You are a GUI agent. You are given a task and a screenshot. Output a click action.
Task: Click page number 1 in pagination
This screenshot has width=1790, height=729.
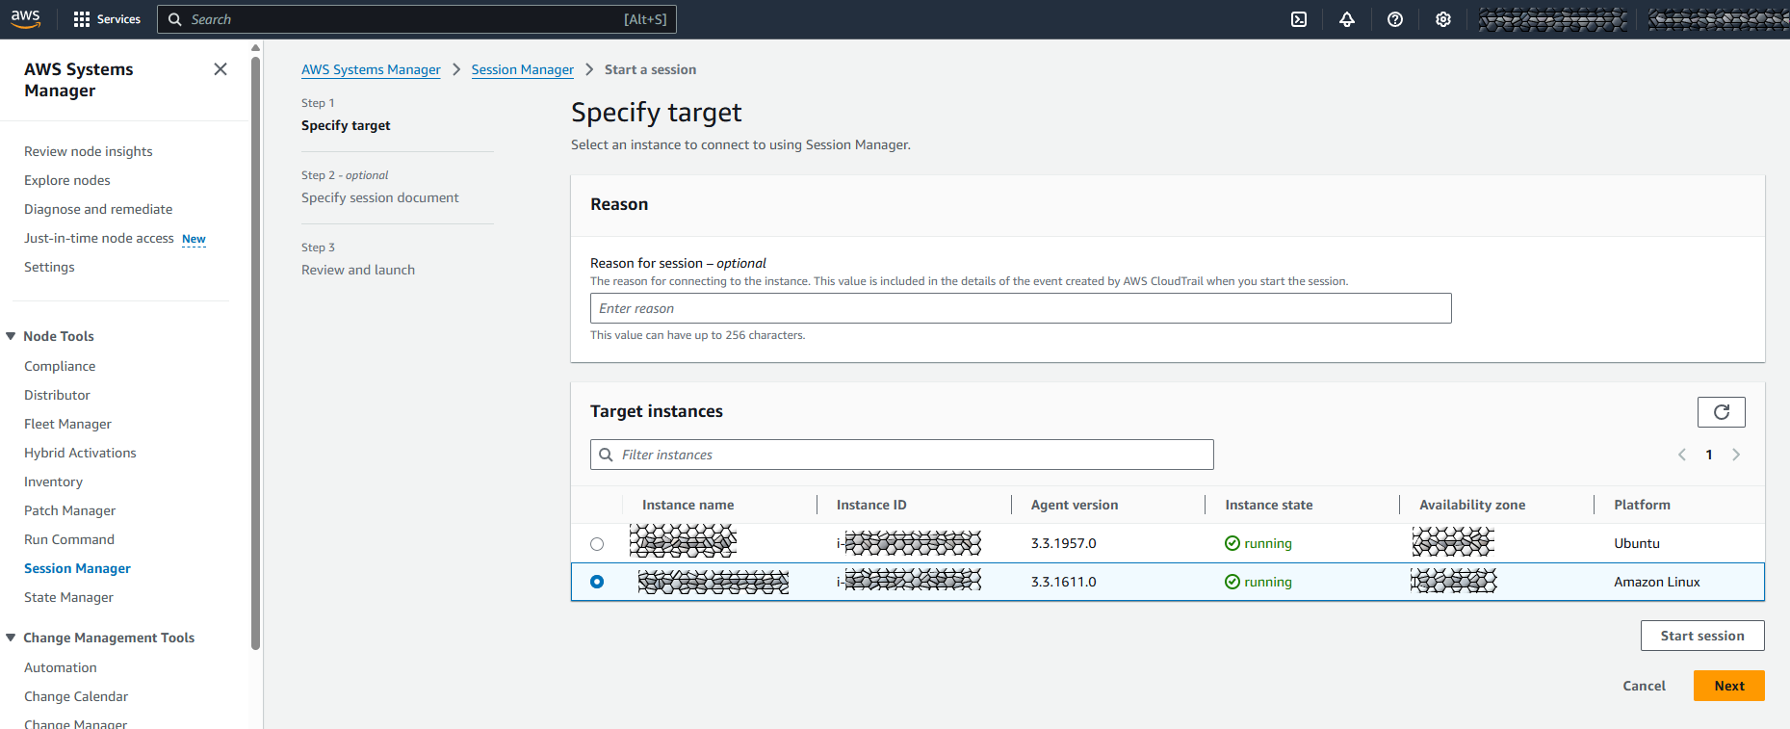1709,455
